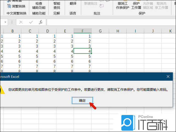The width and height of the screenshot is (176, 132).
Task: Click 撤消工作表保护 in the ribbon
Action: coord(123,5)
